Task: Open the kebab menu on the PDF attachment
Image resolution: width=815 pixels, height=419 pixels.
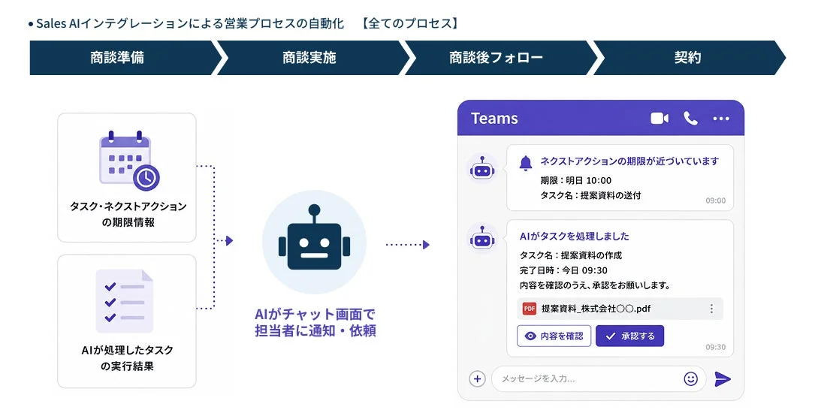Action: [711, 309]
